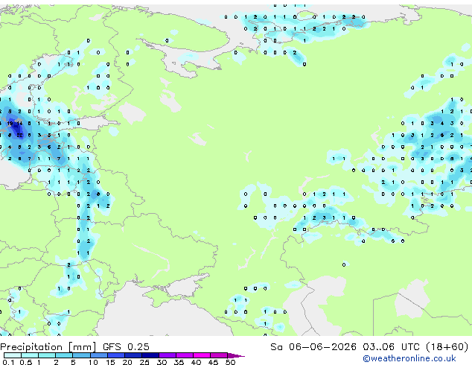The image size is (472, 365).
Task: Click the legend swatch between 10 and 15
Action: (99, 355)
